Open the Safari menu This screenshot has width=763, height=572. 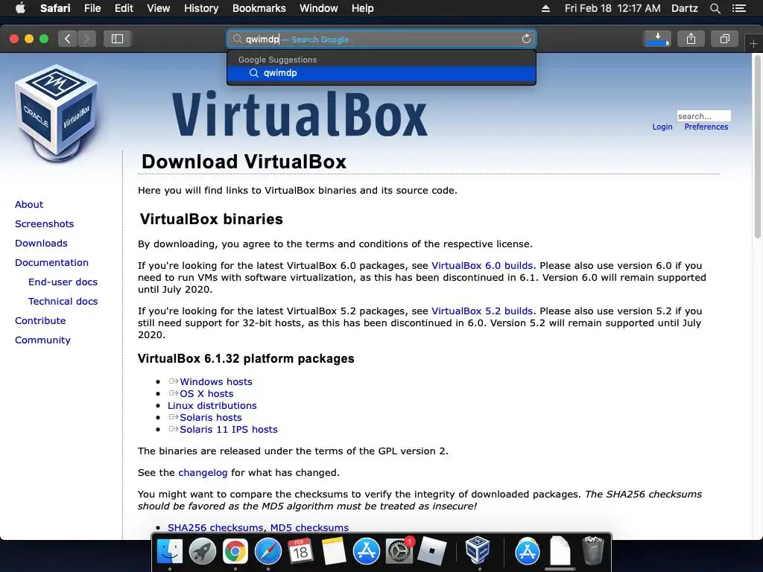[x=55, y=8]
